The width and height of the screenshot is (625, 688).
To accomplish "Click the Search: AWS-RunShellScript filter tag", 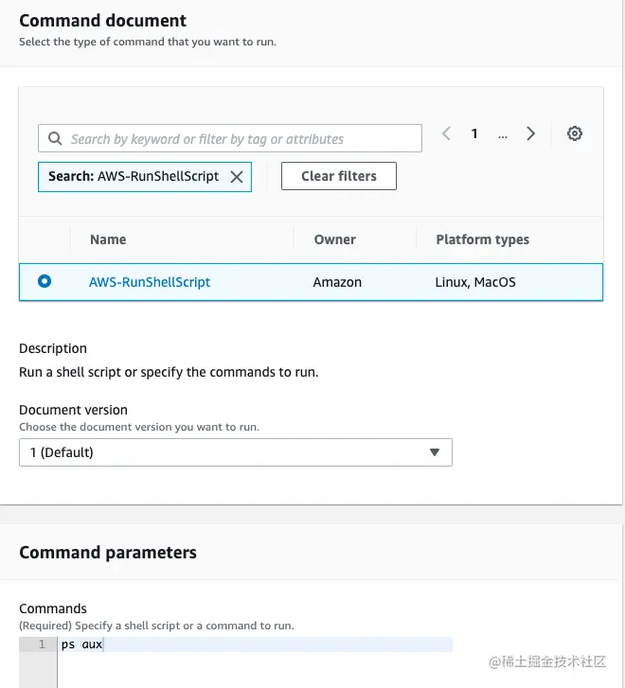I will (133, 176).
